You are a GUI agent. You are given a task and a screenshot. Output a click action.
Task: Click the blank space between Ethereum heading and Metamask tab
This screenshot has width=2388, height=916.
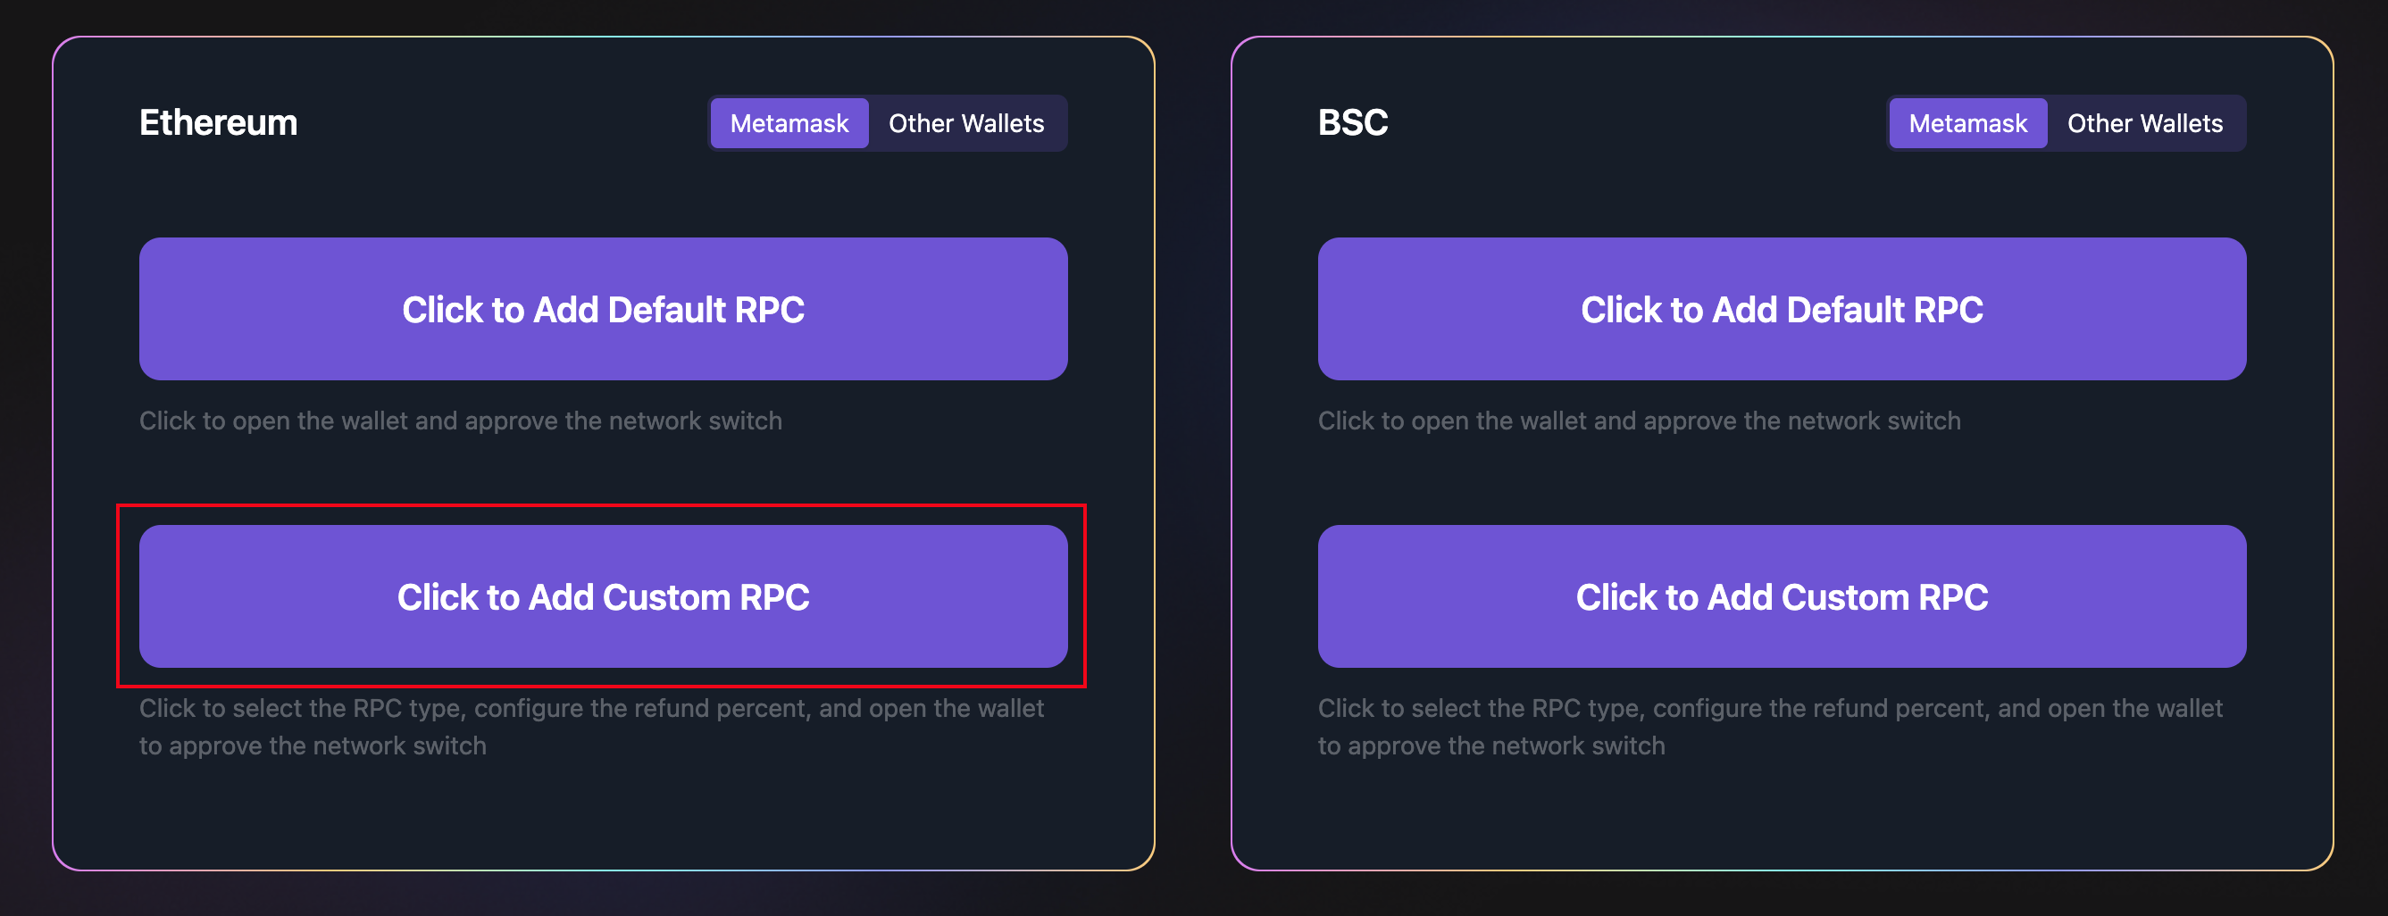pos(501,123)
